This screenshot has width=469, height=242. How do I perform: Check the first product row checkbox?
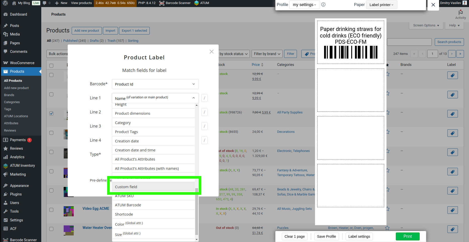pyautogui.click(x=51, y=75)
